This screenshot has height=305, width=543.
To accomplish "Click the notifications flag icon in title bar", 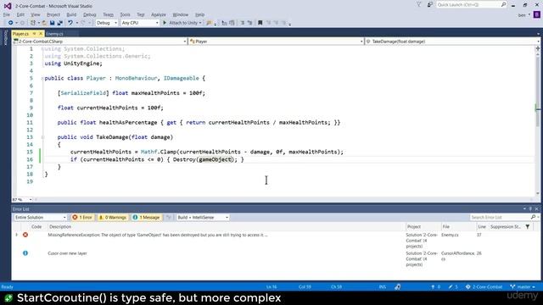I will [419, 4].
